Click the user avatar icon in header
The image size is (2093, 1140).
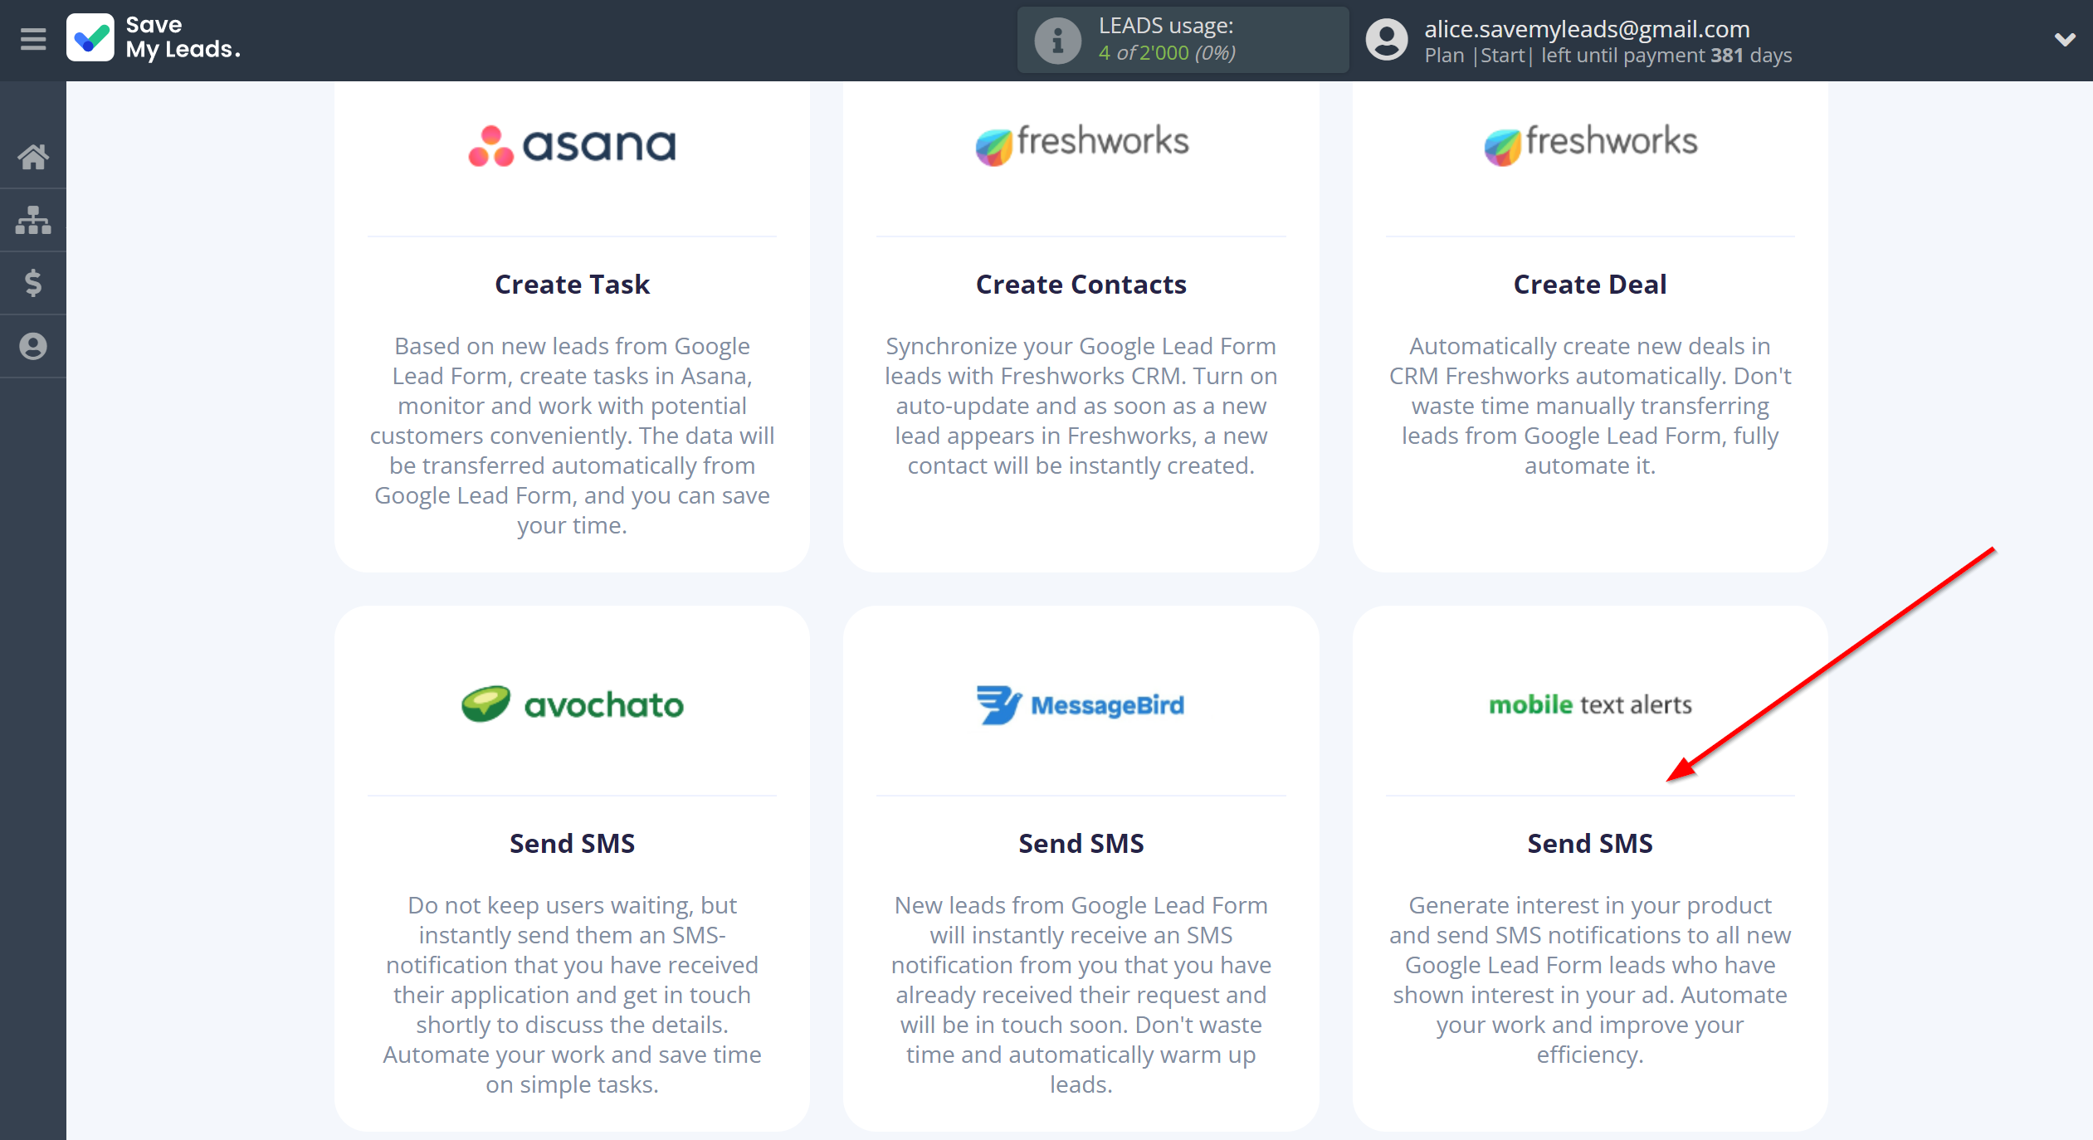pos(1386,40)
